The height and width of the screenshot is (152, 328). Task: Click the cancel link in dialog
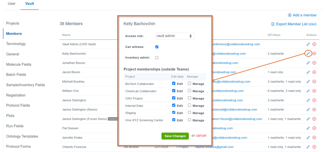tap(201, 136)
